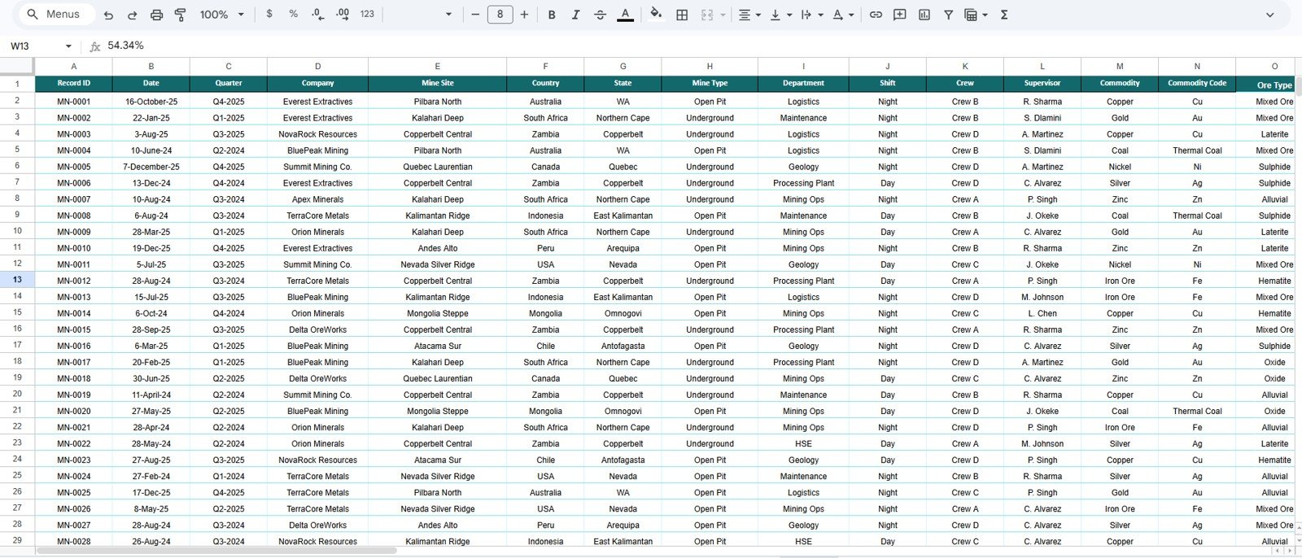Open Functions sigma icon
This screenshot has height=558, width=1302.
coord(1004,15)
